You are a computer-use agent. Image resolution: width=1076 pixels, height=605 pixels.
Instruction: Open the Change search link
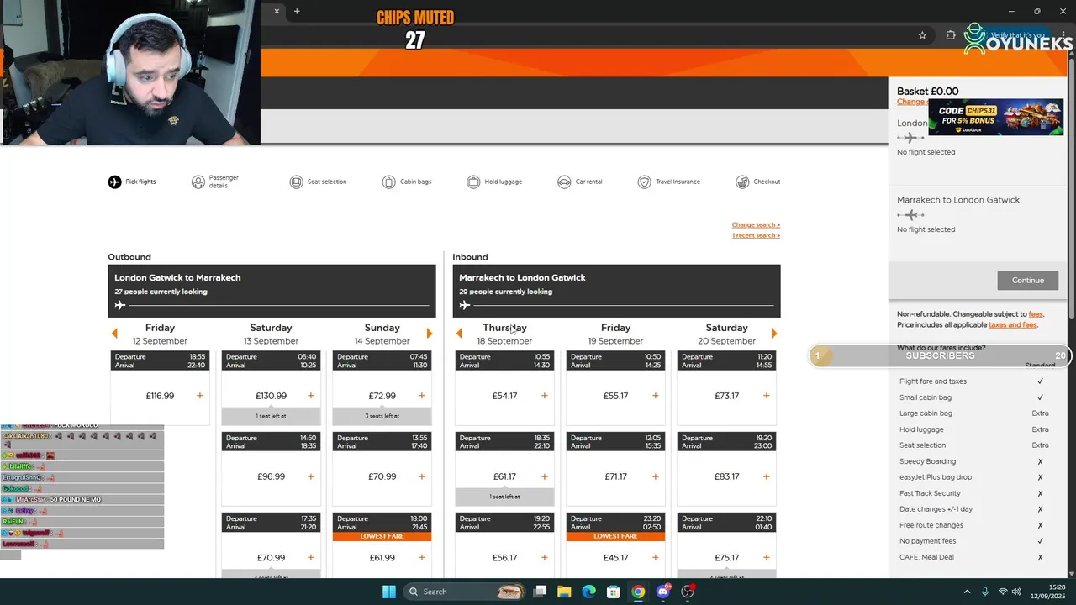[x=756, y=225]
